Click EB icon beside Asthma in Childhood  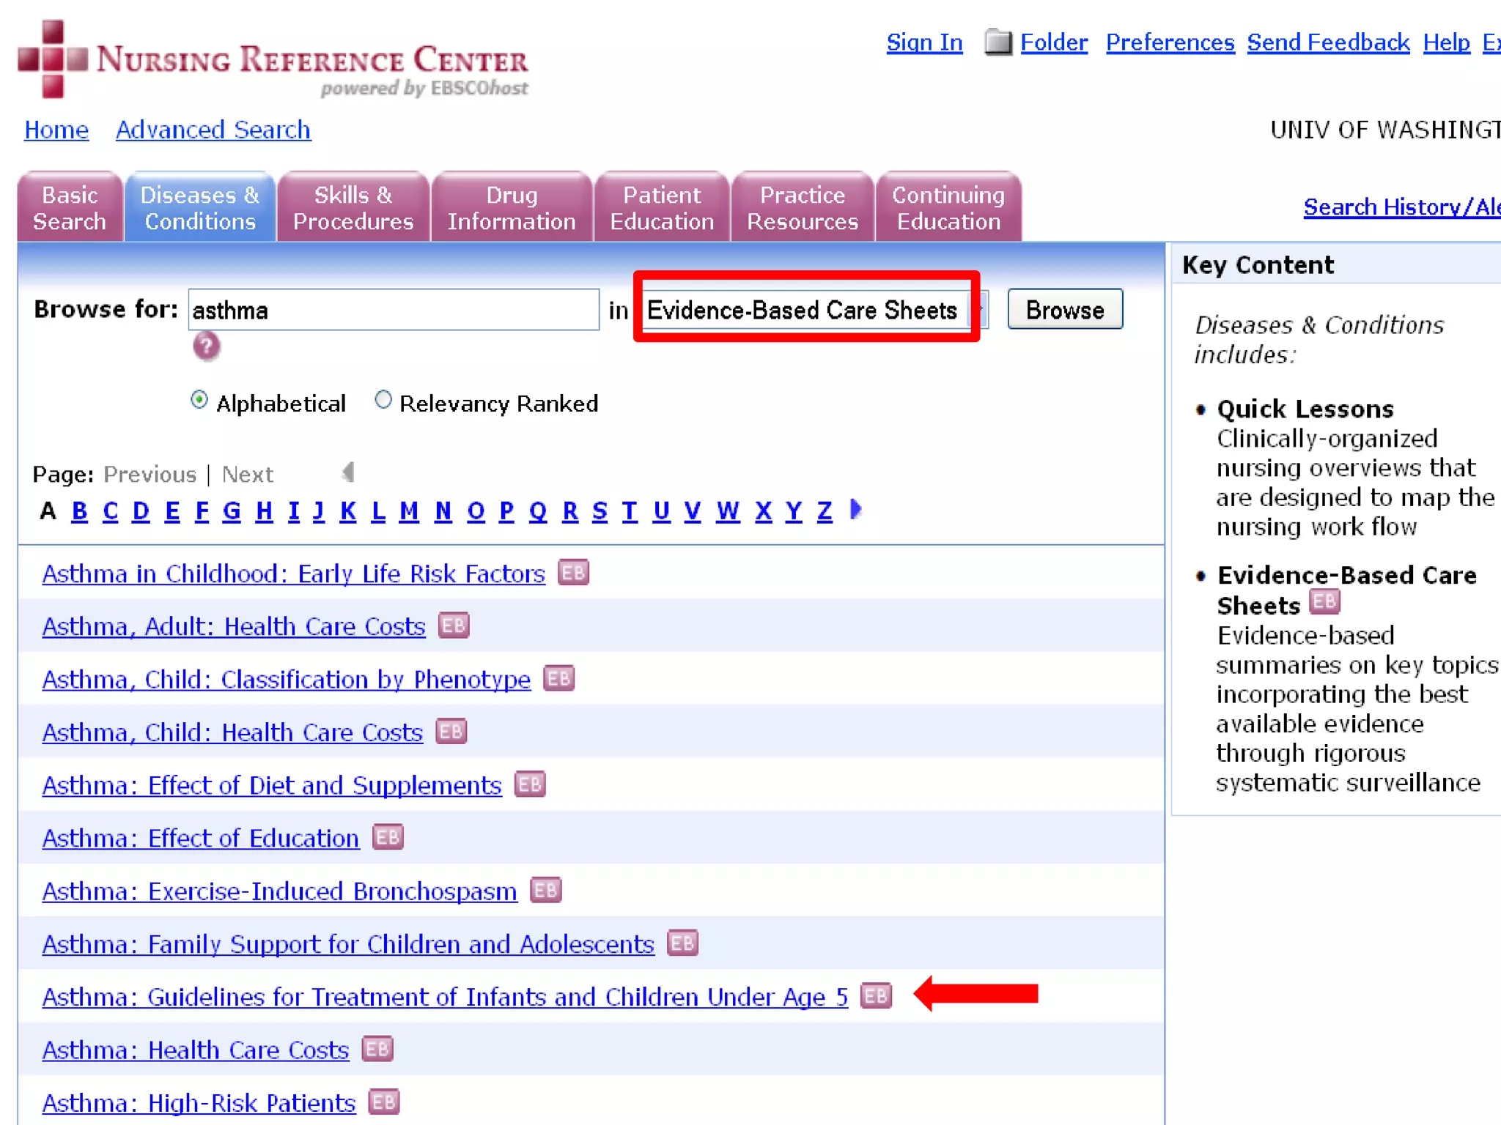click(572, 573)
